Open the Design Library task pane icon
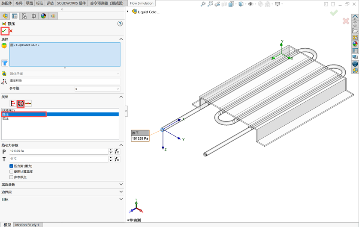Viewport: 359px width, 227px height. tap(355, 24)
